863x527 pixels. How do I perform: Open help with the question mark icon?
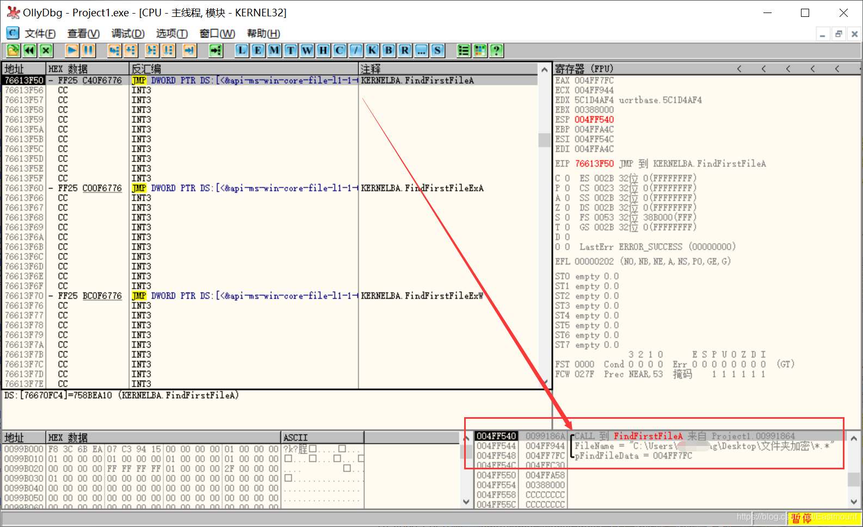point(496,51)
